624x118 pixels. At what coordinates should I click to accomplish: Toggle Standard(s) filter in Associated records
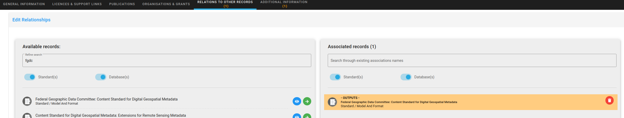pyautogui.click(x=335, y=77)
